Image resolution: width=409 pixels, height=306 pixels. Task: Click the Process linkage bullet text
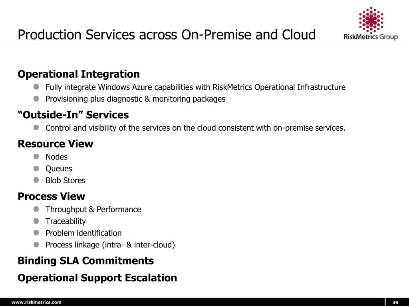click(x=110, y=245)
